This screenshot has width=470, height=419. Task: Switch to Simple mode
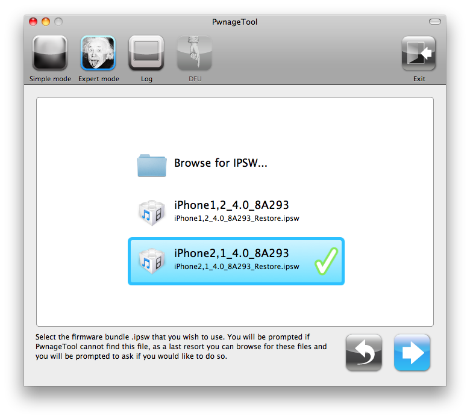(50, 53)
